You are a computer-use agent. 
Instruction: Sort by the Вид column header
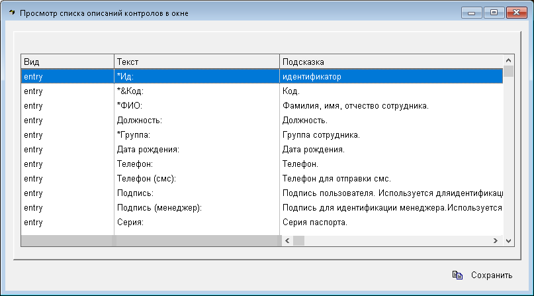67,62
